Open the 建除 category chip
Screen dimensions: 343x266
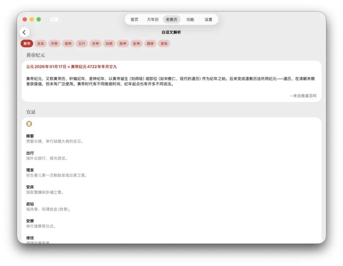coord(150,44)
